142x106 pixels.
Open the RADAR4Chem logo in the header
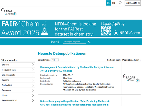click(x=9, y=12)
